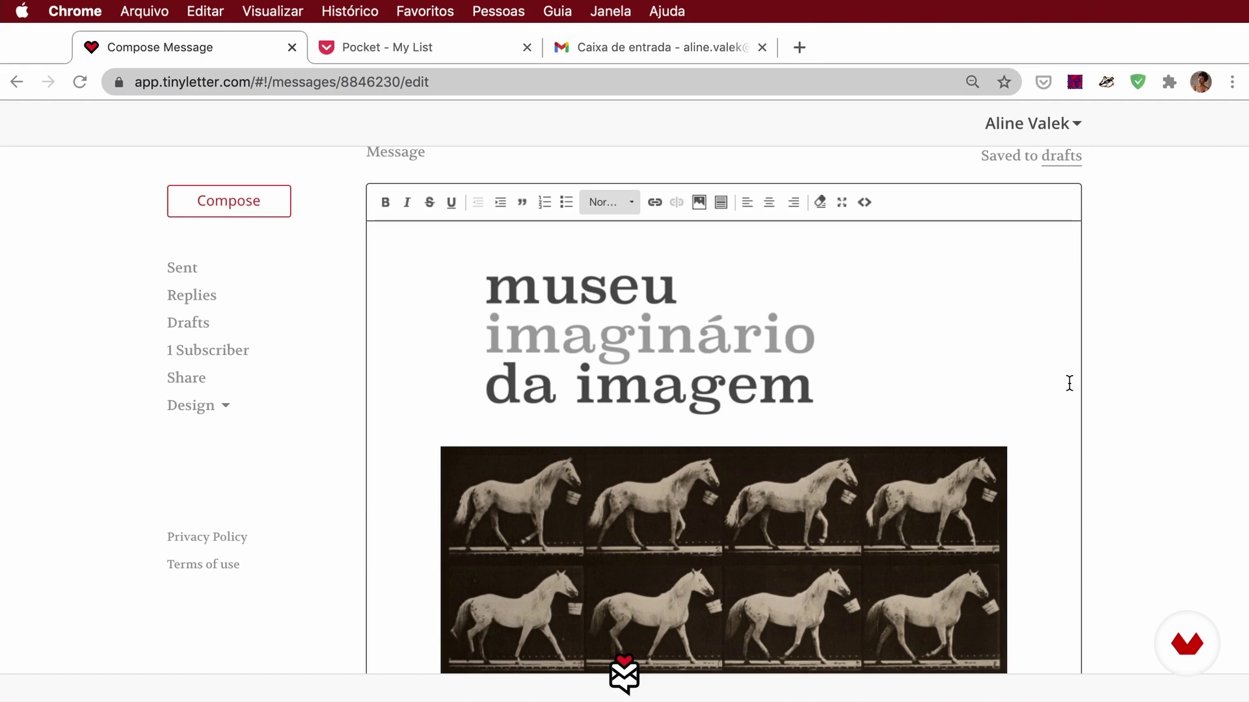Insert bulleted list
Viewport: 1249px width, 702px height.
pyautogui.click(x=567, y=202)
